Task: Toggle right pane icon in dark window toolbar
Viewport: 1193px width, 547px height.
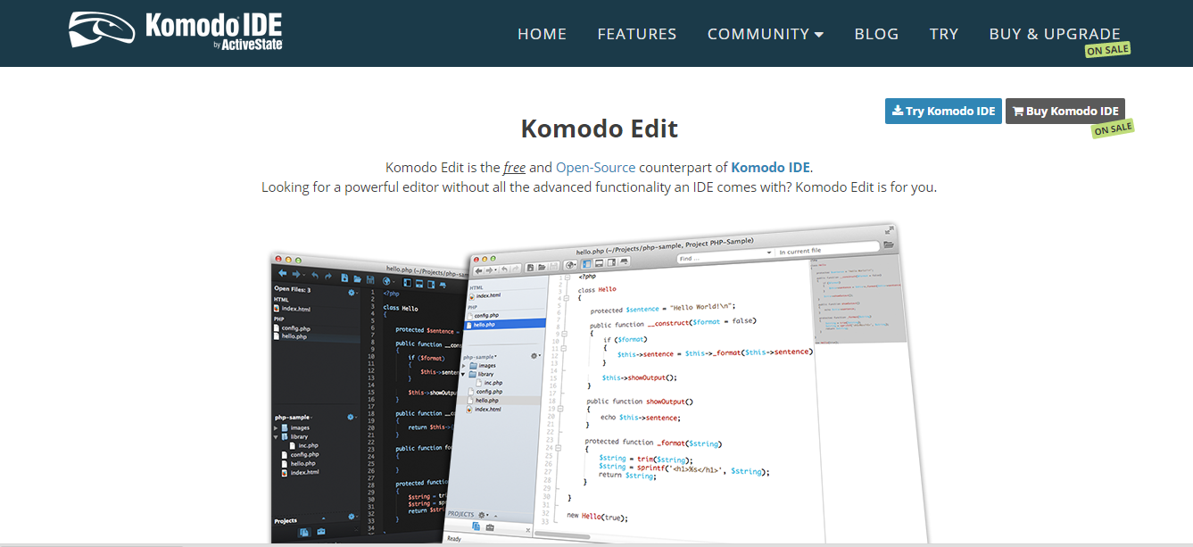Action: click(431, 285)
